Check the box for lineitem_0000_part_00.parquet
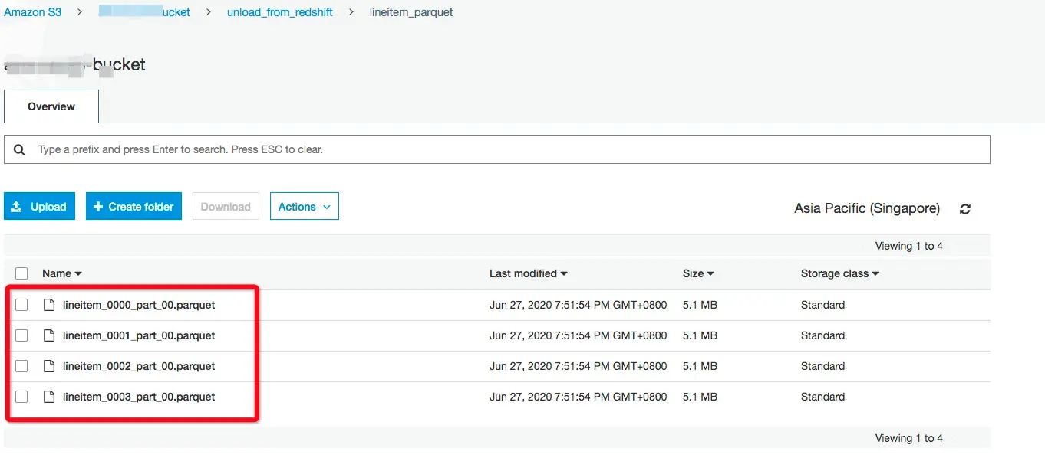 pyautogui.click(x=21, y=305)
